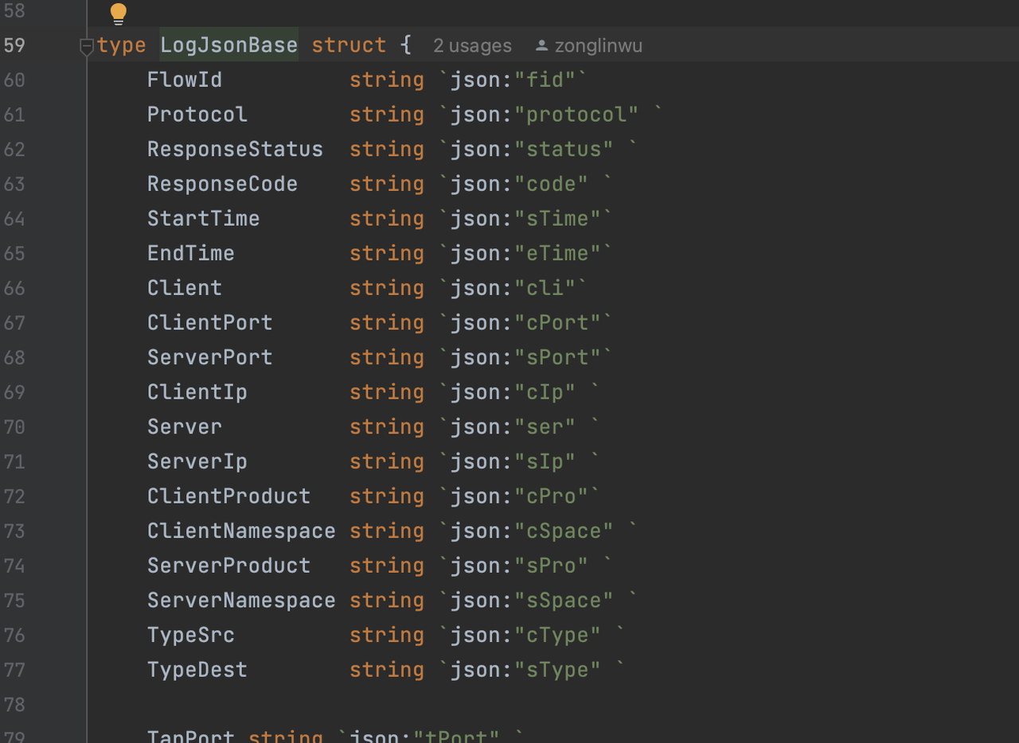Click the string type of TypeDest
Image resolution: width=1019 pixels, height=743 pixels.
click(387, 670)
